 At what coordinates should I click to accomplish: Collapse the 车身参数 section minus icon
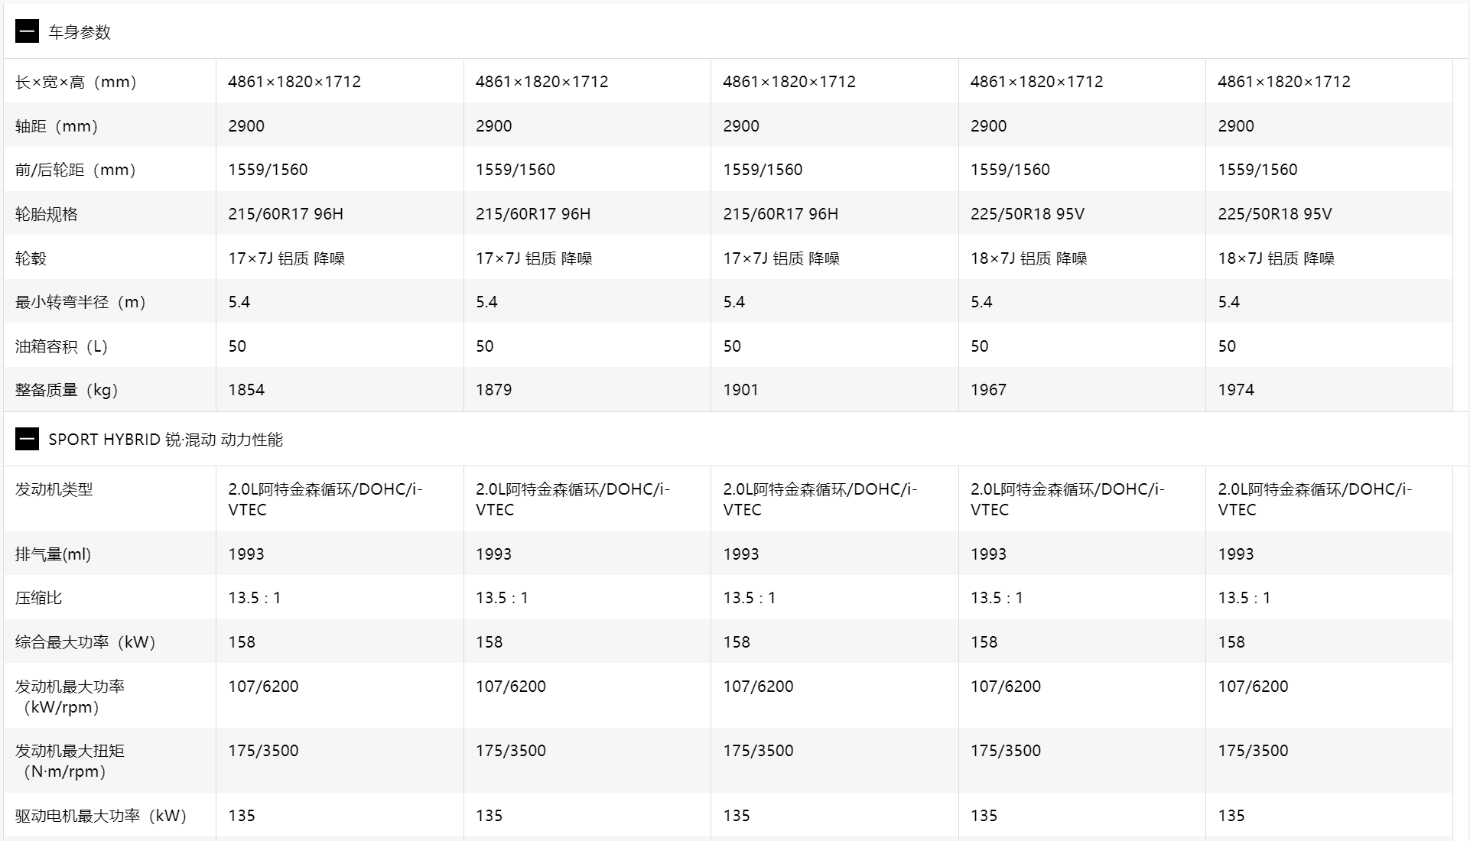click(27, 32)
